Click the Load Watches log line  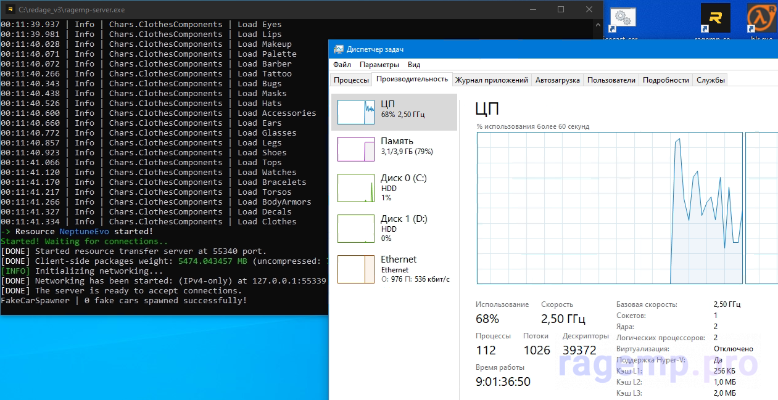[x=149, y=172]
